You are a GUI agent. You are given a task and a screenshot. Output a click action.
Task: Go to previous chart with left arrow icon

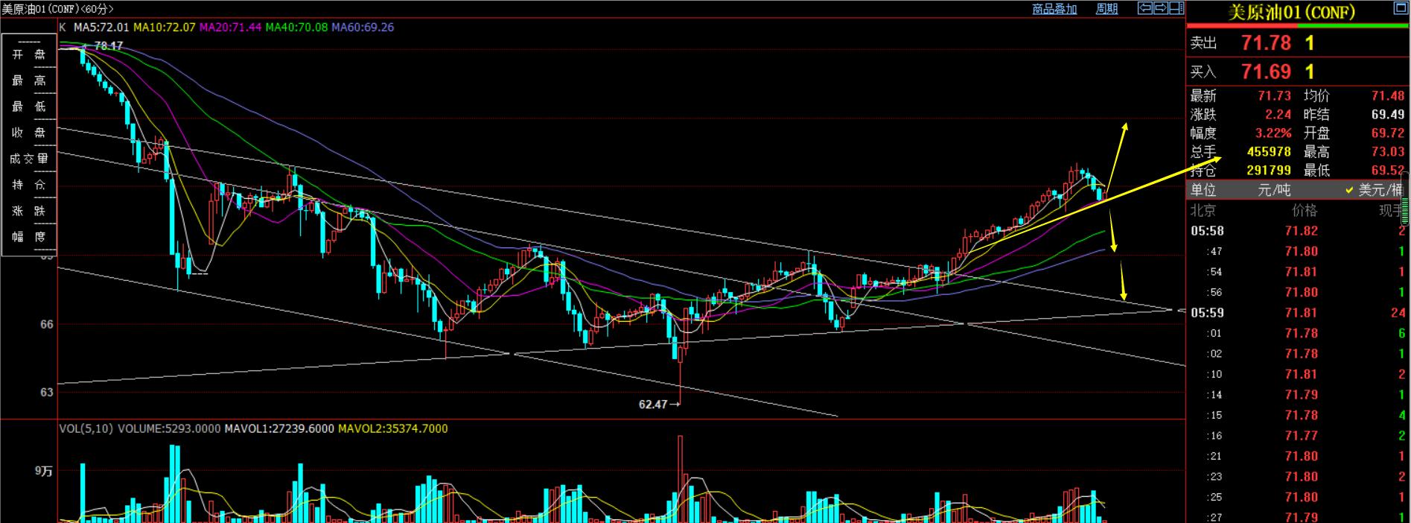(1145, 8)
